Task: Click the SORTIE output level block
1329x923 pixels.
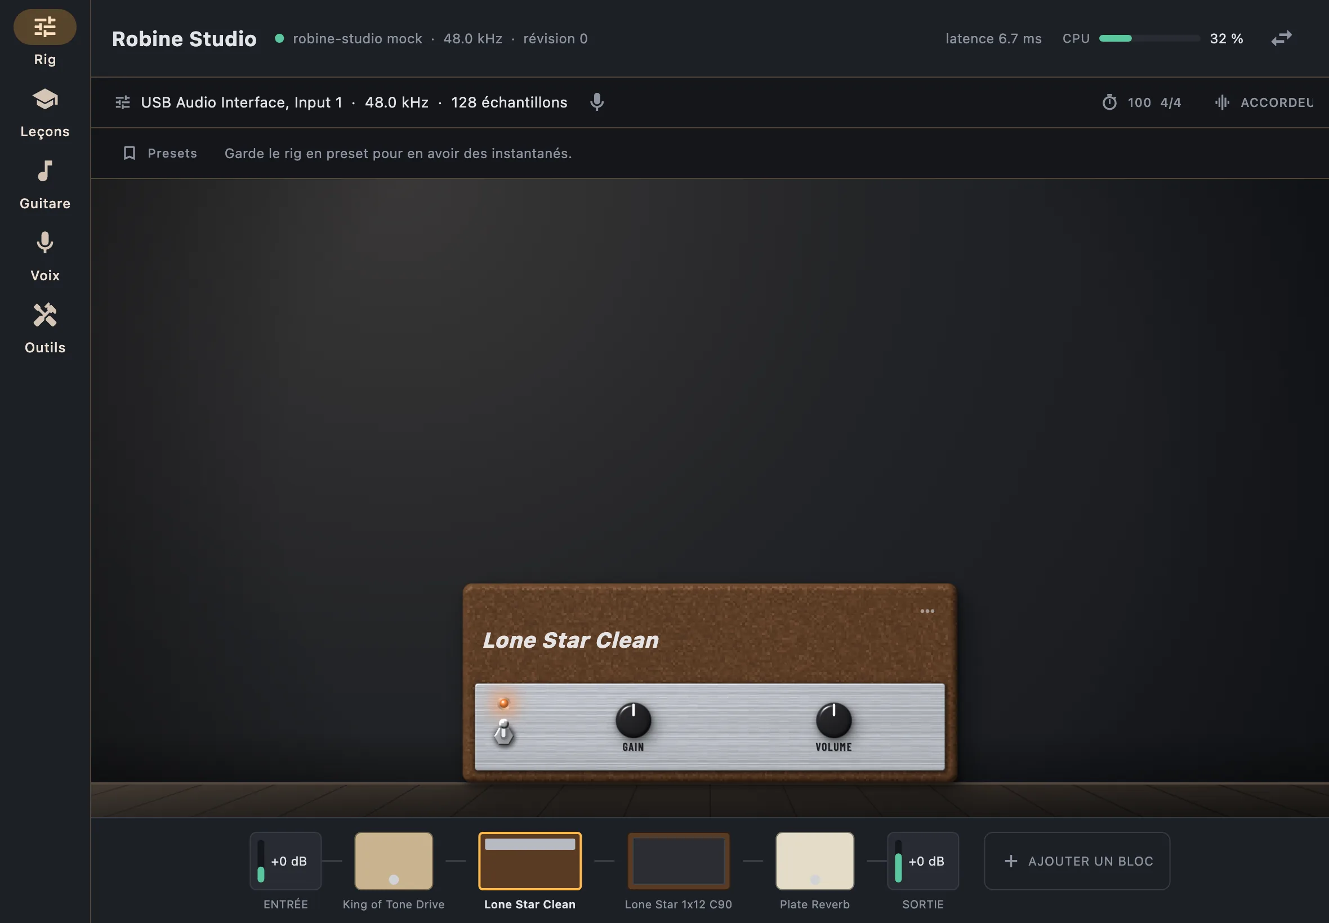Action: [923, 861]
